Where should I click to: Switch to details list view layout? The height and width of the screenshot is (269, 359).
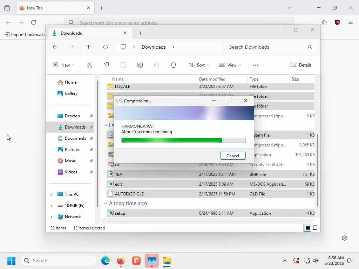coord(307,228)
